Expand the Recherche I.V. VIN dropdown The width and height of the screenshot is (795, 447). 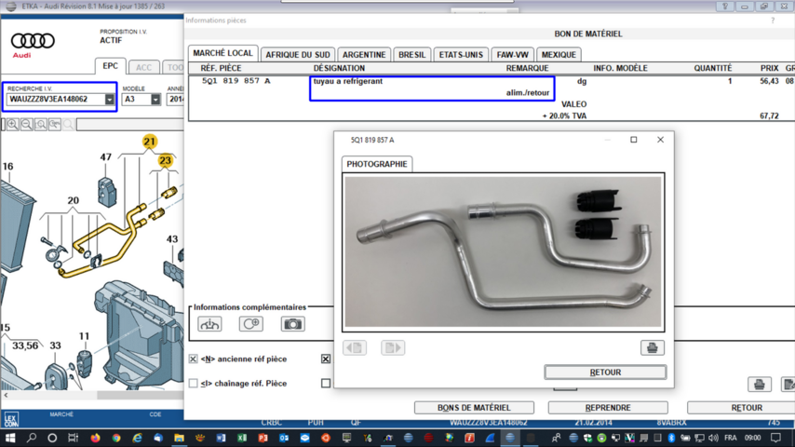[110, 100]
